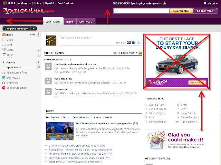Image resolution: width=221 pixels, height=165 pixels.
Task: Click trending item Lung Cancer
Action: pyautogui.click(x=189, y=113)
